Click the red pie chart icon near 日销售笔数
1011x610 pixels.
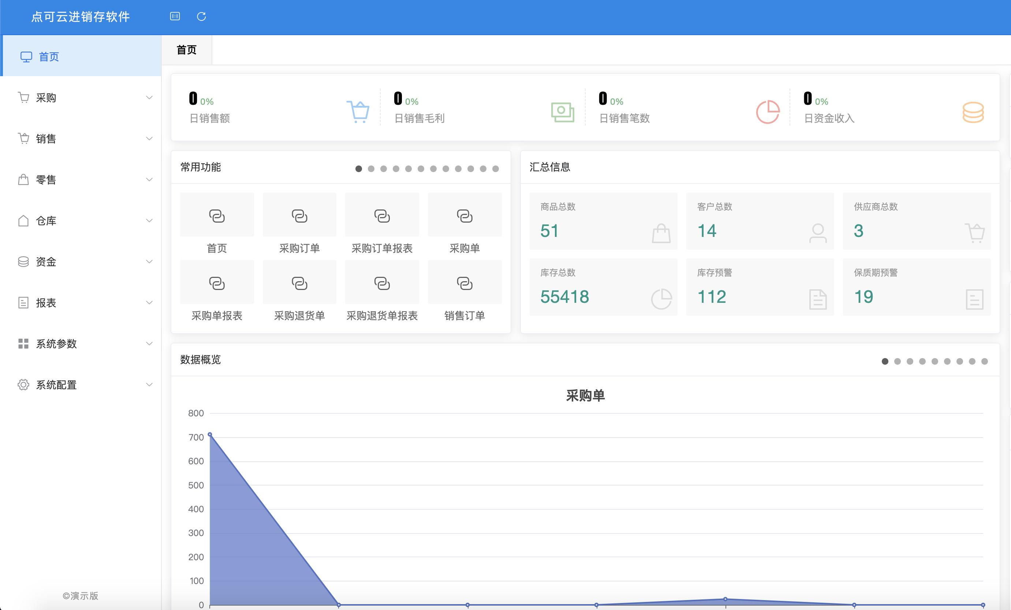pos(768,111)
